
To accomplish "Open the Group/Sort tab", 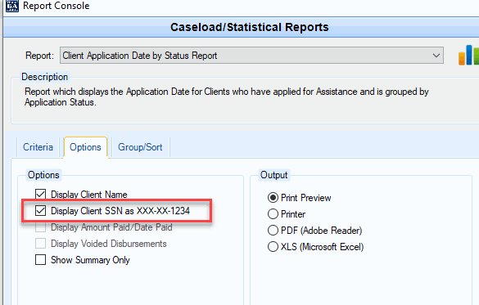I will point(140,147).
